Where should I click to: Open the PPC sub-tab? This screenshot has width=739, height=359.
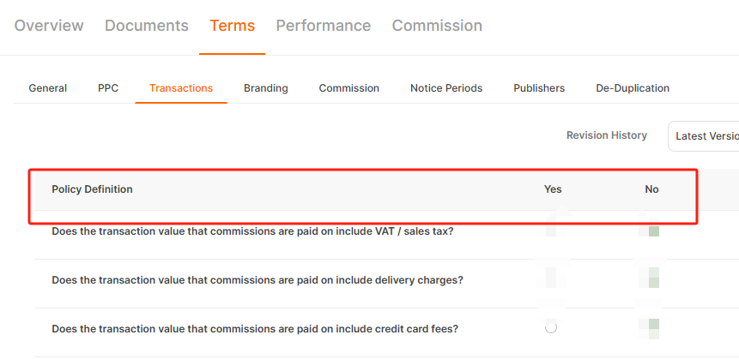tap(108, 88)
